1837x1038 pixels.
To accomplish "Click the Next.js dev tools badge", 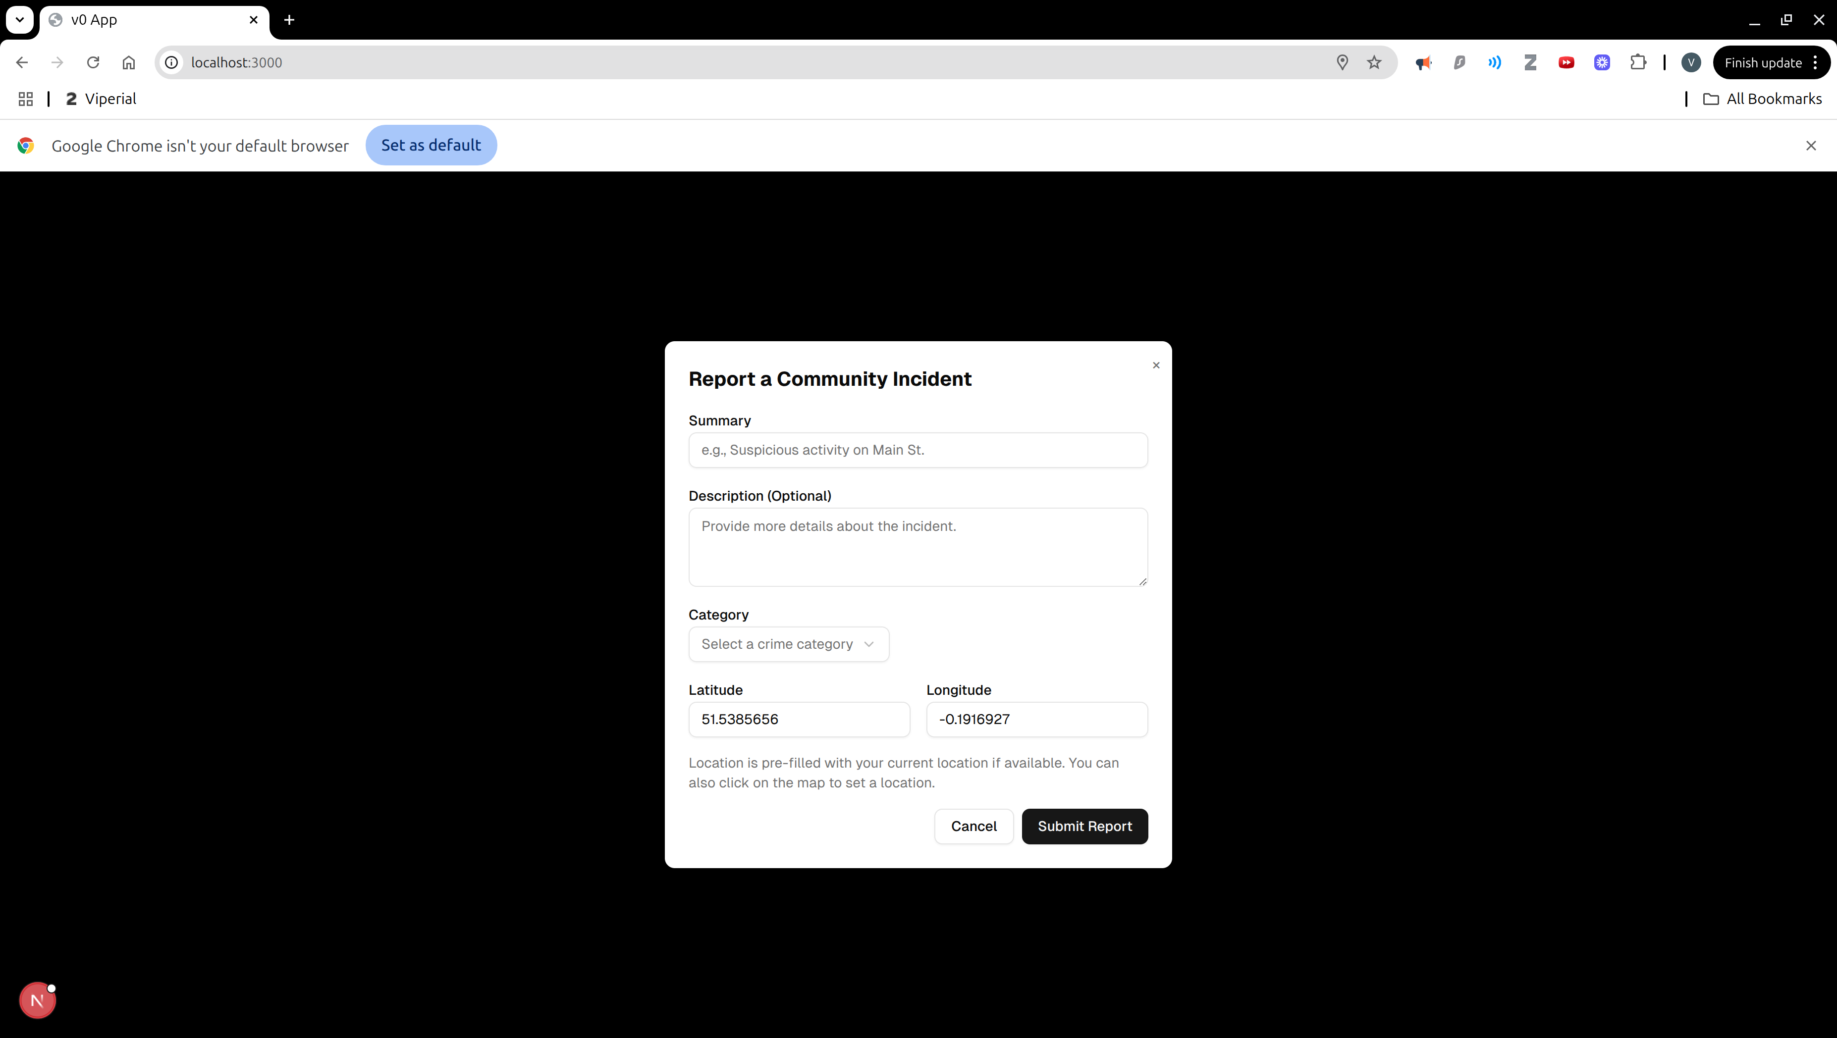I will pos(37,1000).
